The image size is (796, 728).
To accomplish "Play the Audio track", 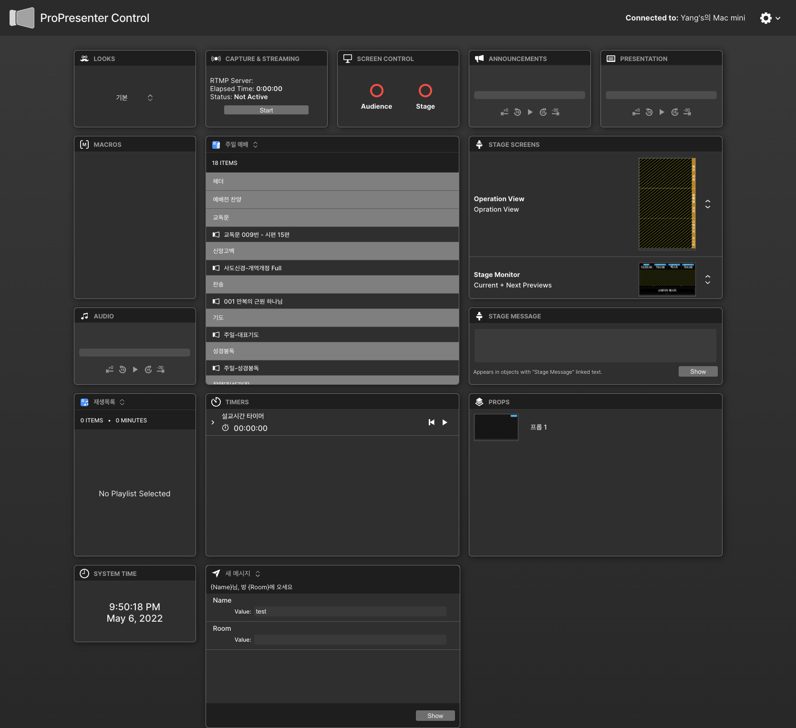I will (x=135, y=369).
